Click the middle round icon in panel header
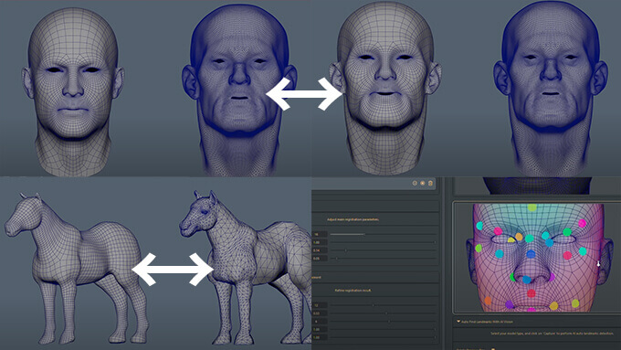 (x=423, y=183)
